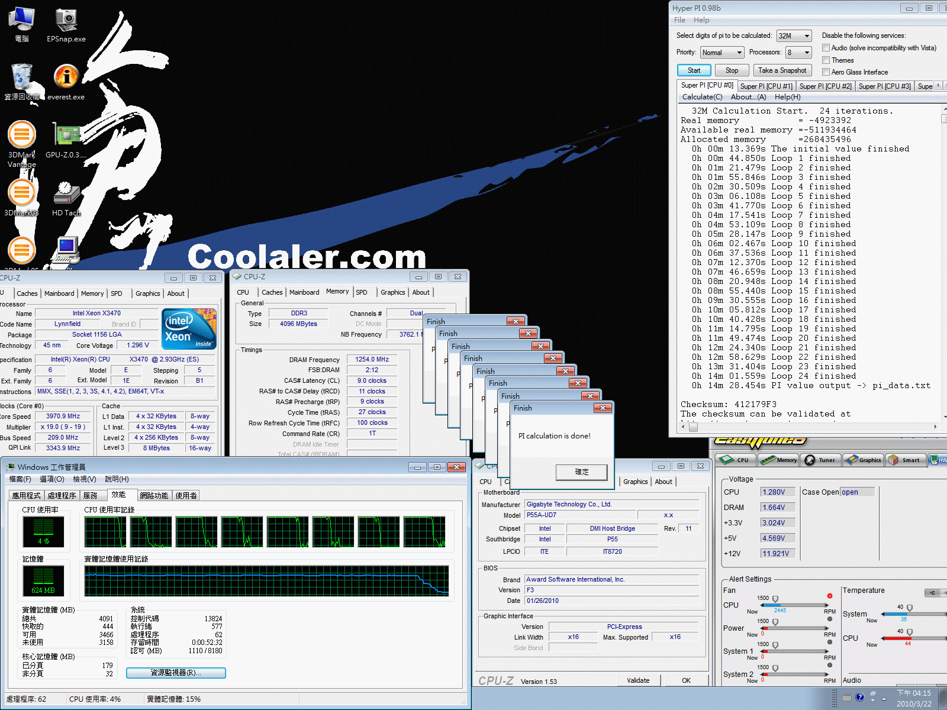
Task: Open the Priority Normal dropdown
Action: [722, 53]
